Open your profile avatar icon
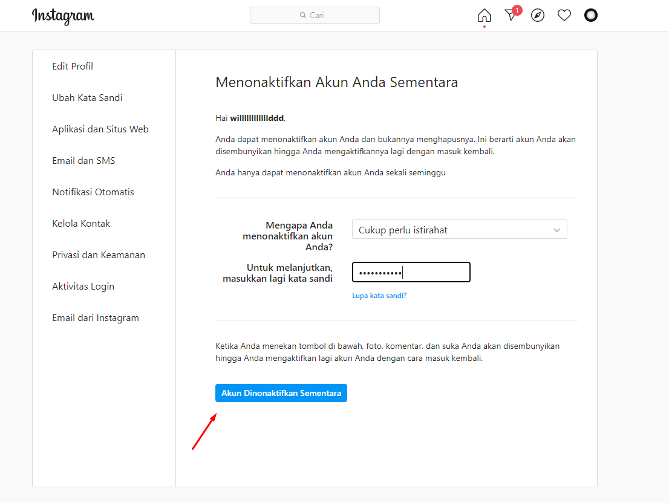 [x=590, y=15]
